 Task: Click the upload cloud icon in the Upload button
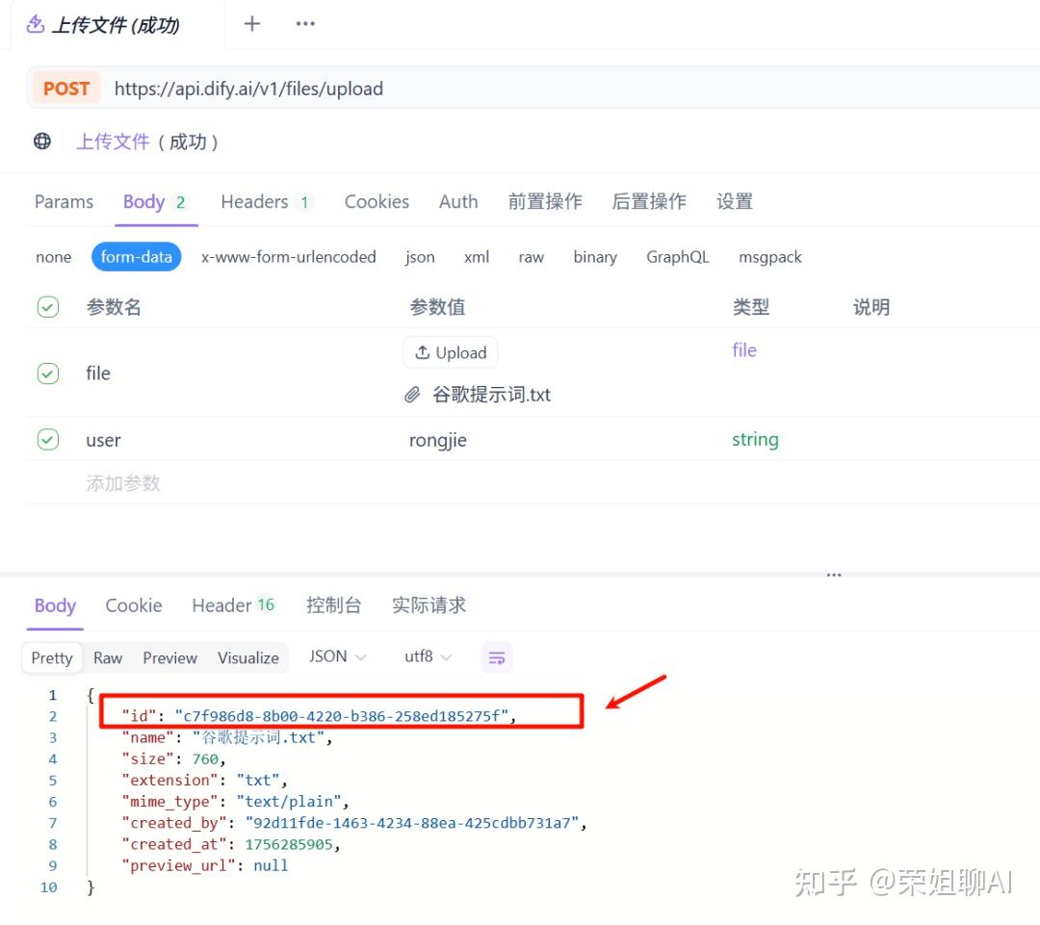[421, 352]
